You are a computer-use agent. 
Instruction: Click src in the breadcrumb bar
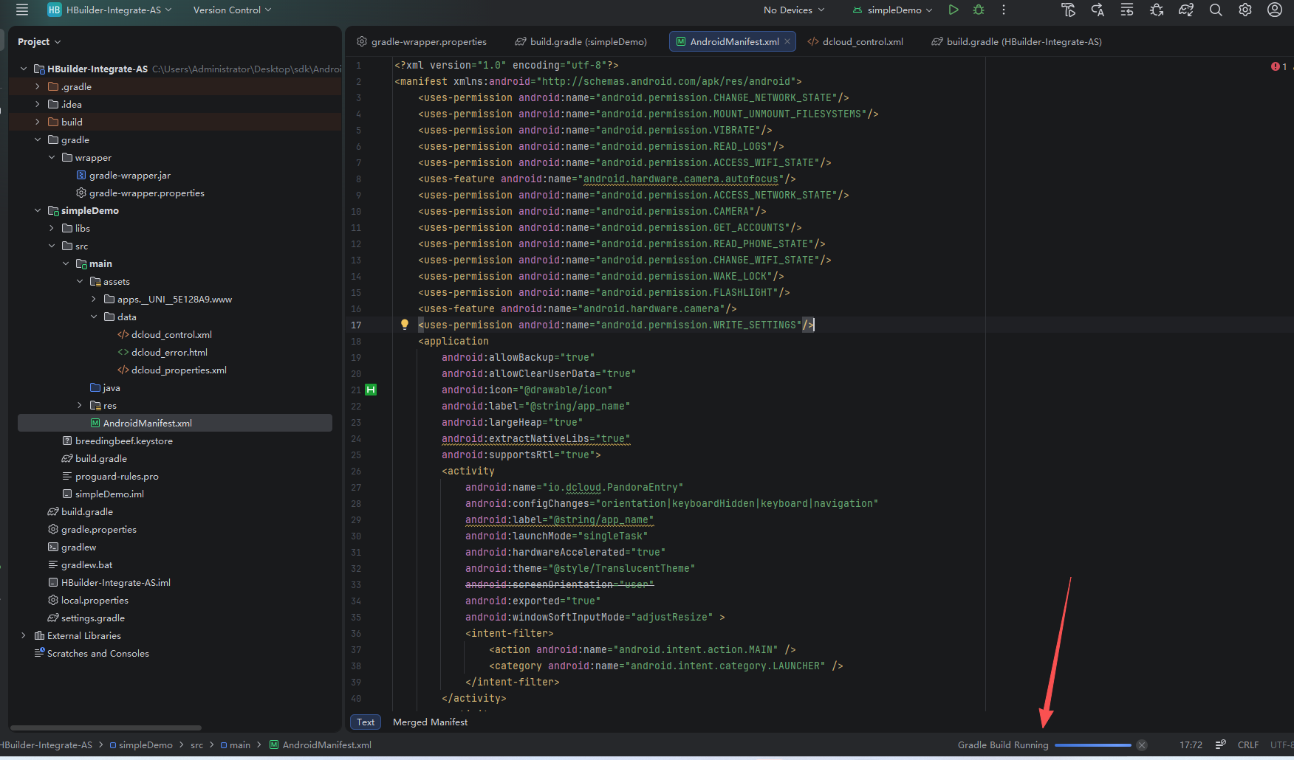coord(196,745)
